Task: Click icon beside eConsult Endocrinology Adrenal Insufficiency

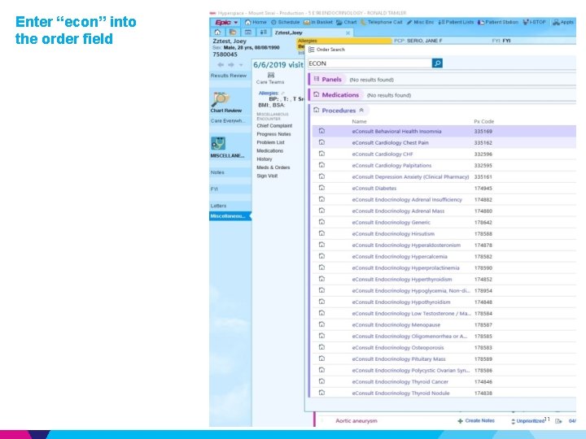Action: (x=321, y=199)
